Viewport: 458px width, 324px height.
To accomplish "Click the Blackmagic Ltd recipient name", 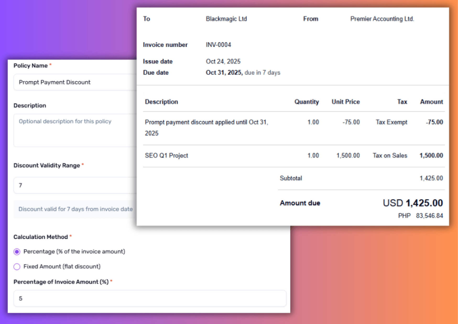I will (x=226, y=19).
